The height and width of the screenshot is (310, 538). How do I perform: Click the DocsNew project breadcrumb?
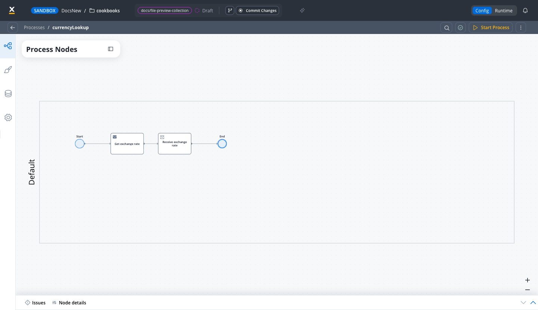click(x=71, y=10)
